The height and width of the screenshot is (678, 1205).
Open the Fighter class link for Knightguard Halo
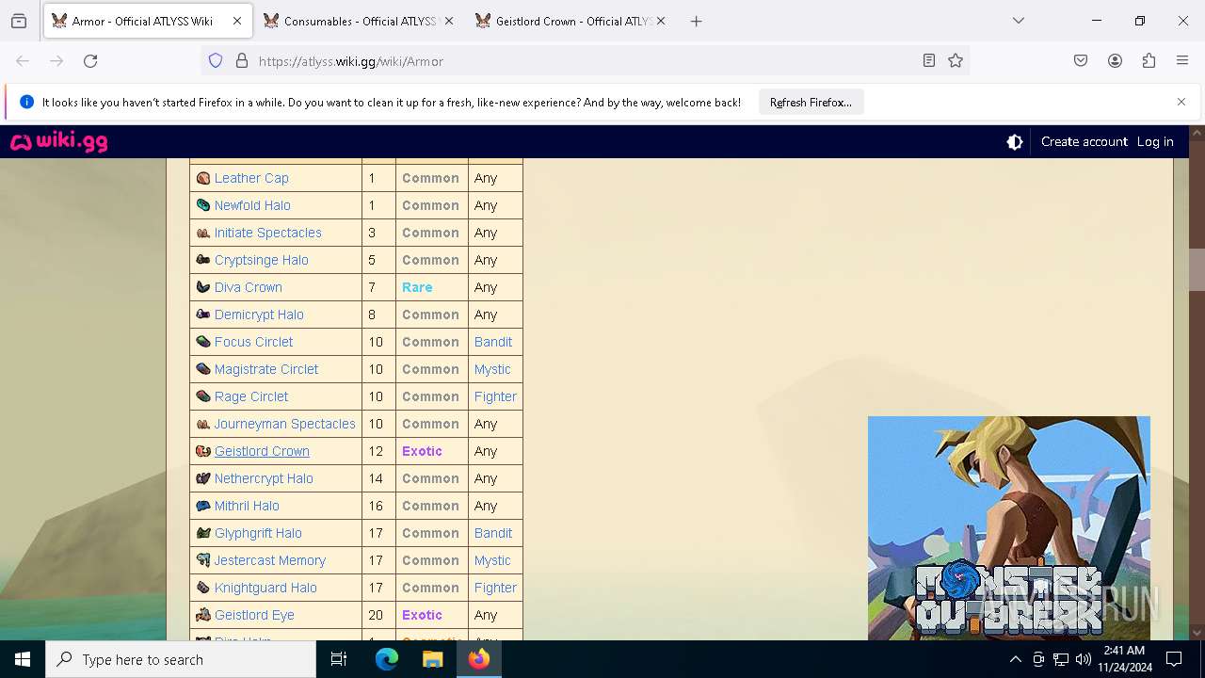pyautogui.click(x=495, y=588)
